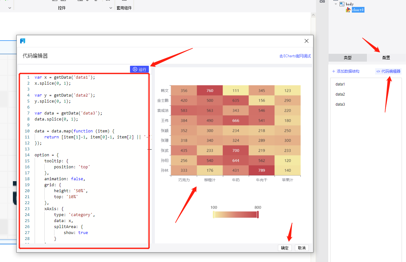
Task: Close the 代码编辑器 dialog
Action: point(307,41)
